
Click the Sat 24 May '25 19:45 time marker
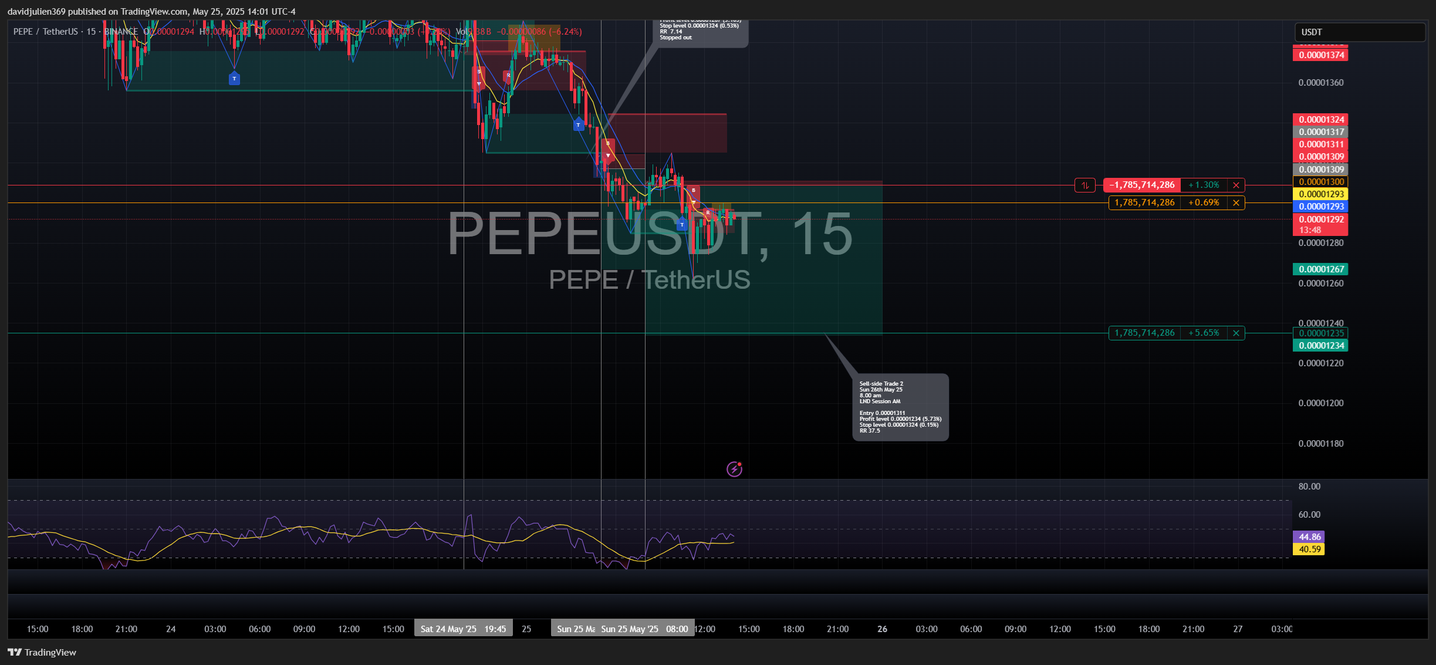tap(463, 629)
